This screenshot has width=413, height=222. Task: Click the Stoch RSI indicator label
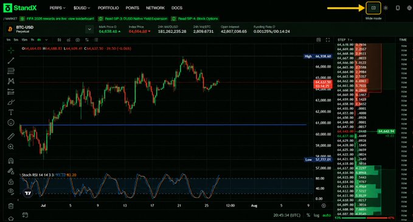[x=38, y=175]
